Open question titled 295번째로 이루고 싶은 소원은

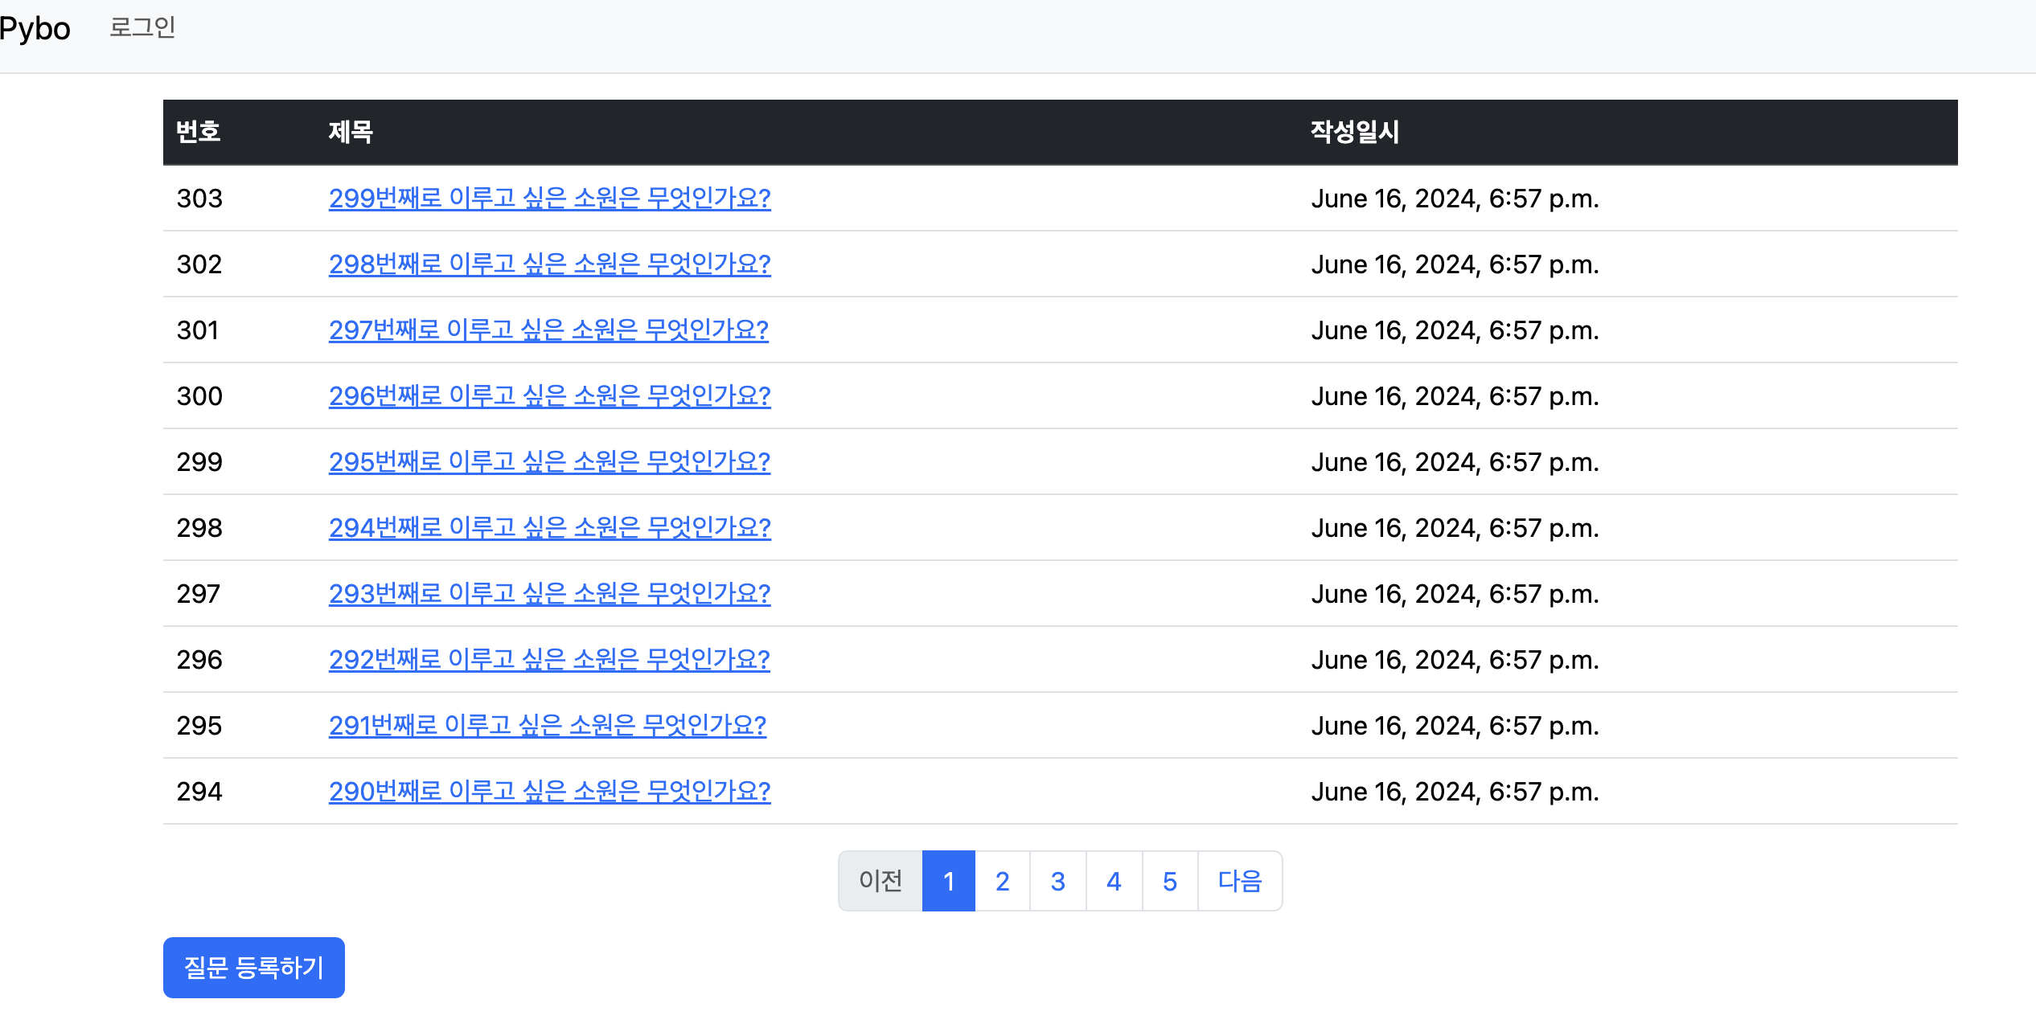550,461
